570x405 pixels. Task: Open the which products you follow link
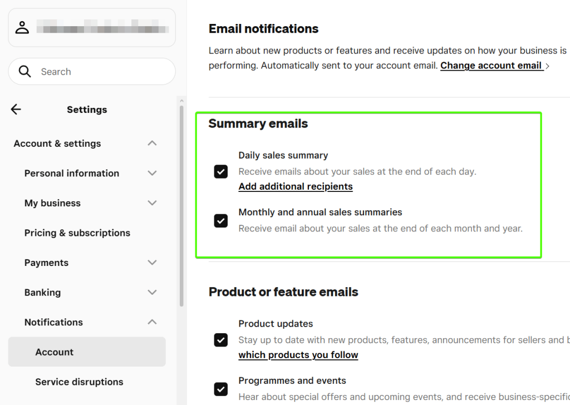pos(298,354)
